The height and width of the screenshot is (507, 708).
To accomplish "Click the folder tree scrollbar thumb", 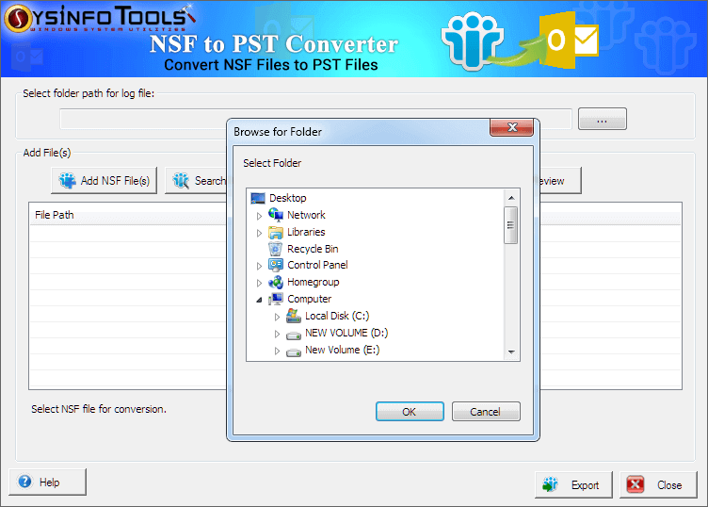I will click(510, 225).
